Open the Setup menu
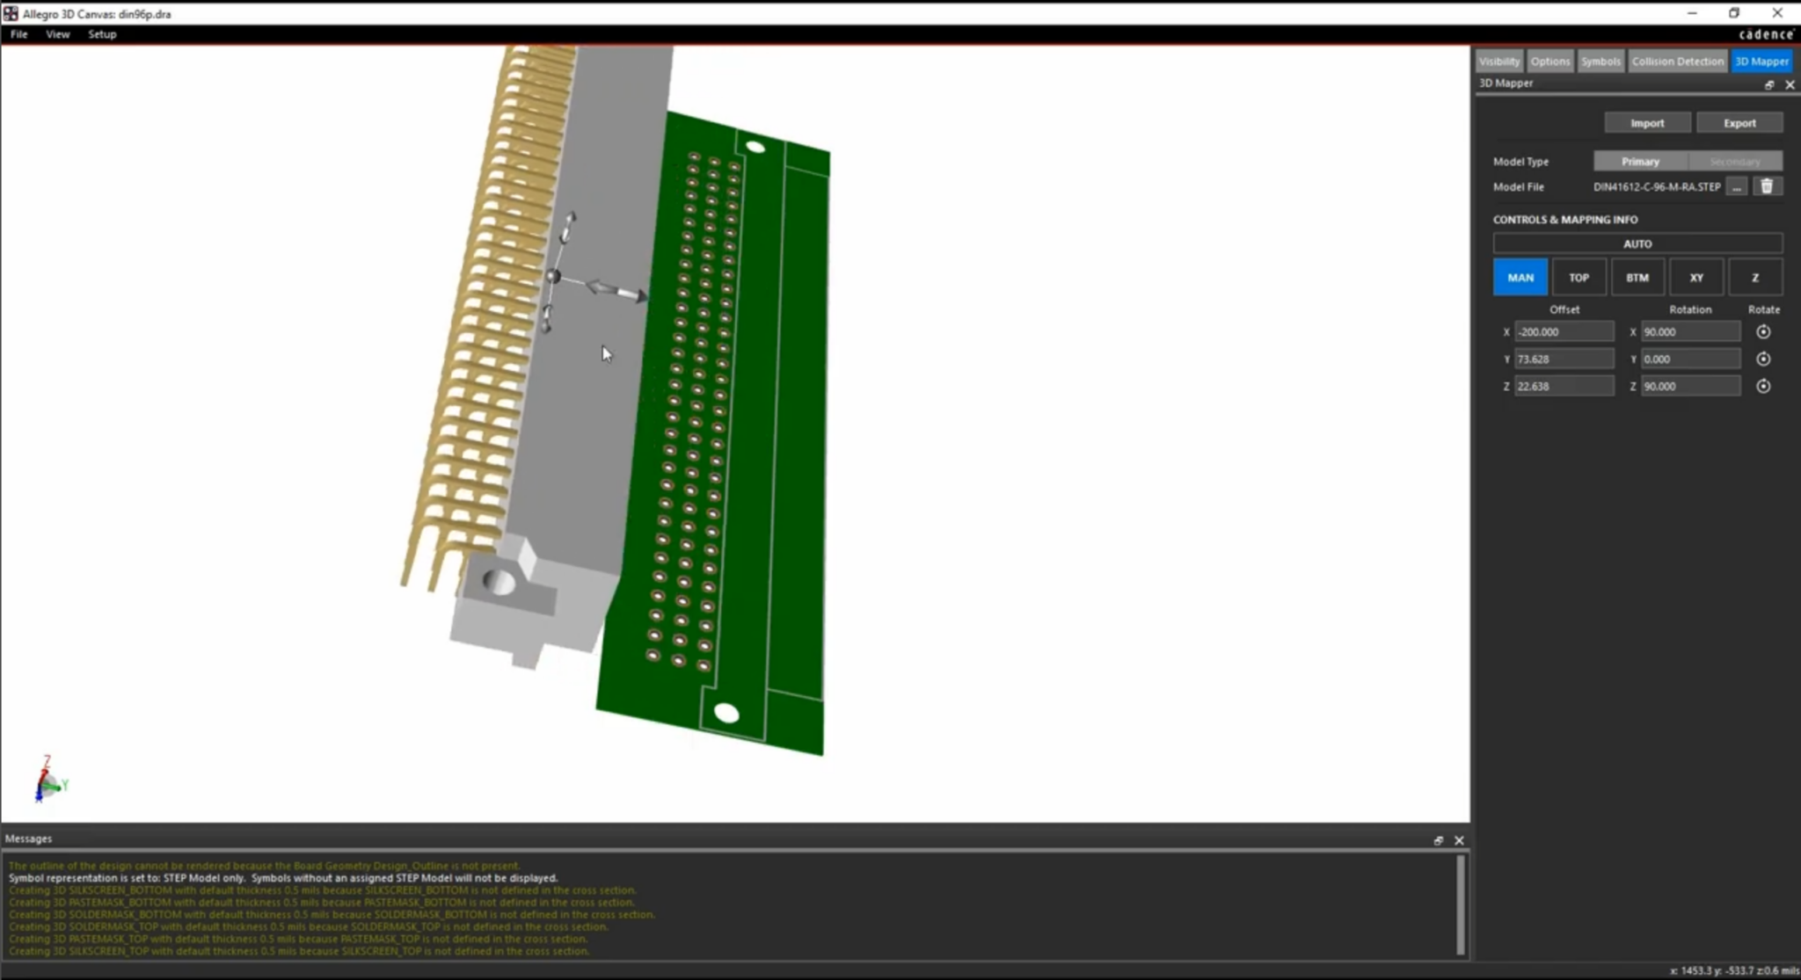 [x=102, y=34]
